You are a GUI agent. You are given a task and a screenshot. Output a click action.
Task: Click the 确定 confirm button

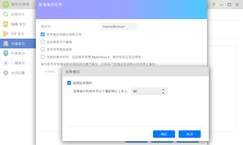164,134
